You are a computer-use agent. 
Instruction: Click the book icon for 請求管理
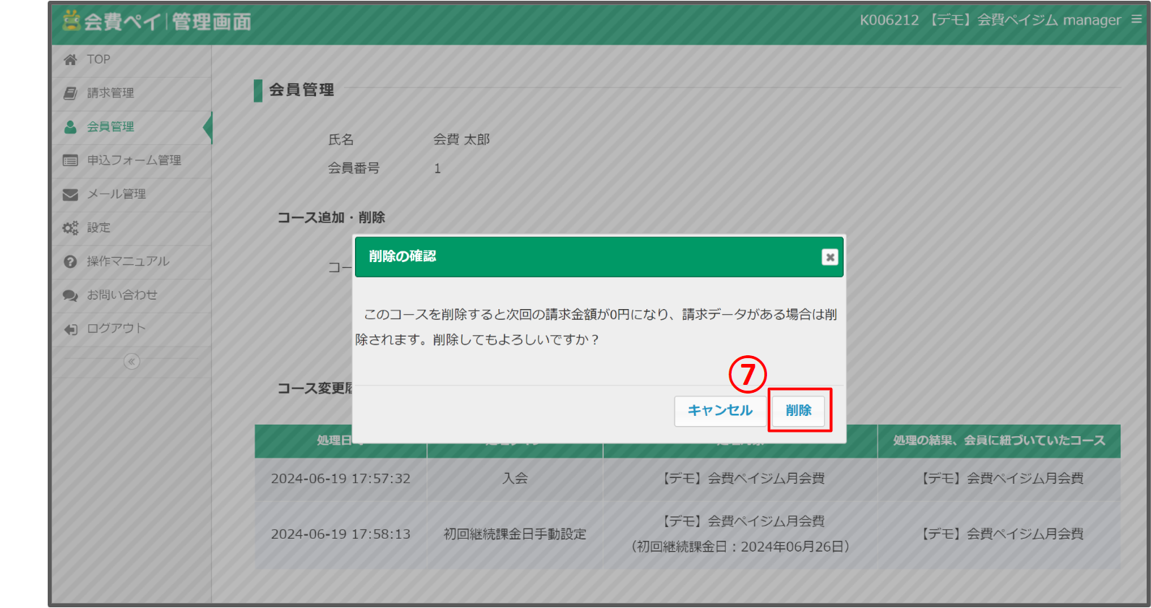pyautogui.click(x=70, y=93)
